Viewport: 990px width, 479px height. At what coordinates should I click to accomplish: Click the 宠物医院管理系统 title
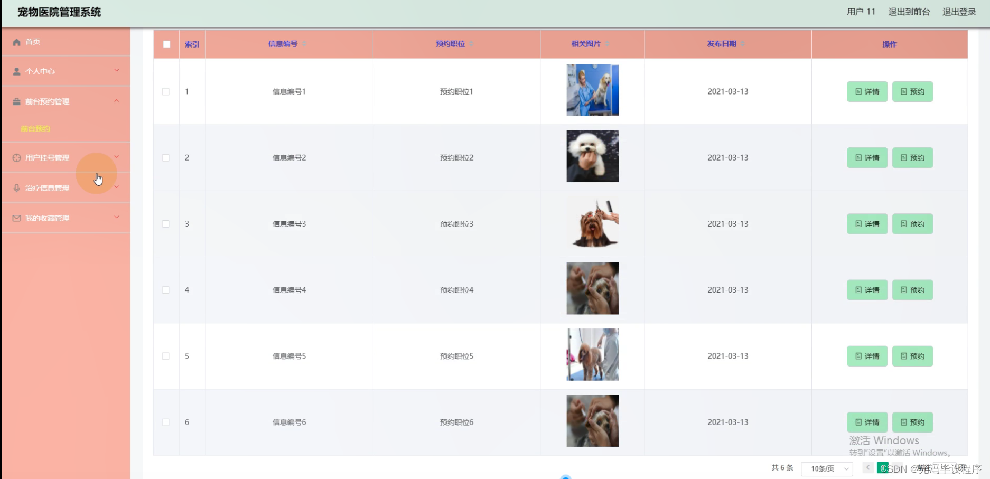(59, 12)
